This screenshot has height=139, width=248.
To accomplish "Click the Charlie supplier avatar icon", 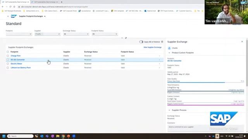I will coord(169,48).
